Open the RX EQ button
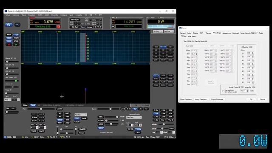This screenshot has height=153, width=272. click(130, 129)
